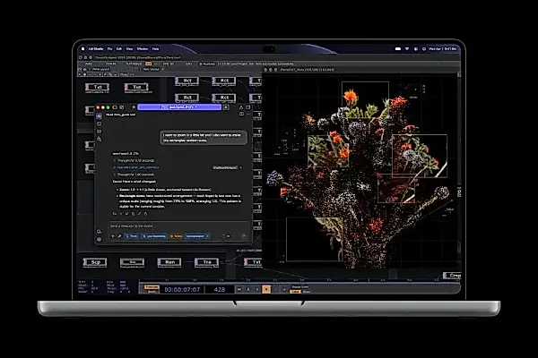538x358 pixels.
Task: Step forward one frame with plus
Action: 284,289
